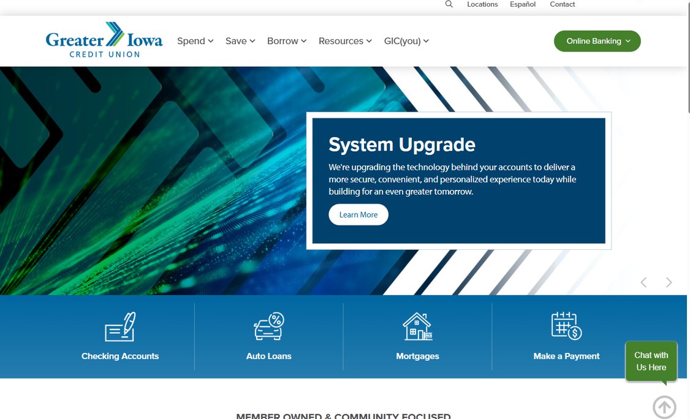Click the Greater Iowa Credit Union logo
690x419 pixels.
click(104, 40)
